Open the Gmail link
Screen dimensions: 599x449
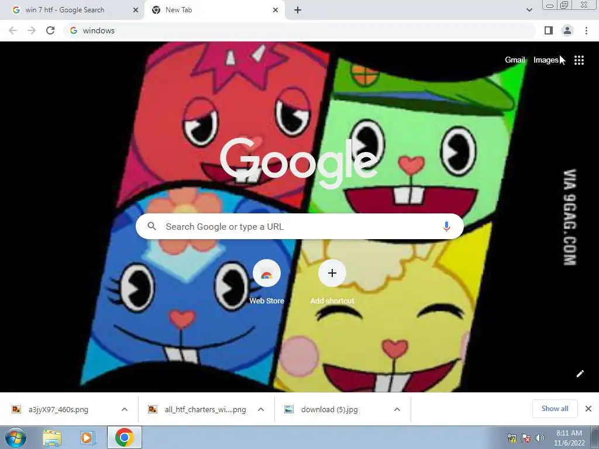pos(515,60)
